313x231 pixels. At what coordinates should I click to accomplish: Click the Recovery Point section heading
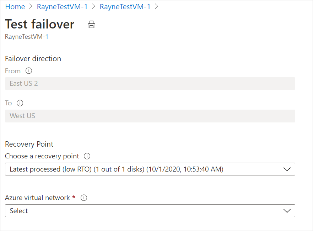pyautogui.click(x=29, y=144)
